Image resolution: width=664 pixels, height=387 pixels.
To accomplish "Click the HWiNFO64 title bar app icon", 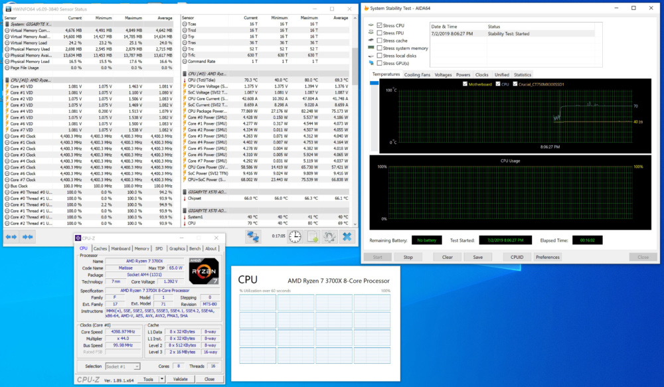I will click(8, 9).
